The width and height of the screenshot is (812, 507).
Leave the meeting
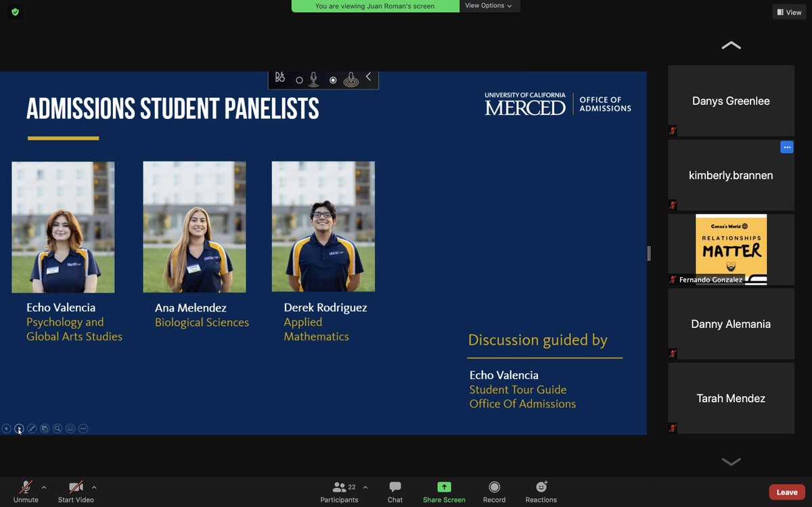786,491
